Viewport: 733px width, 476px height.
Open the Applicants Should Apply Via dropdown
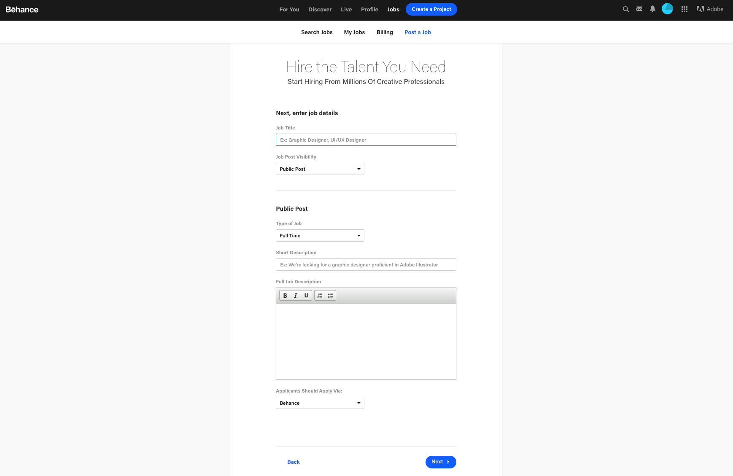click(x=320, y=403)
